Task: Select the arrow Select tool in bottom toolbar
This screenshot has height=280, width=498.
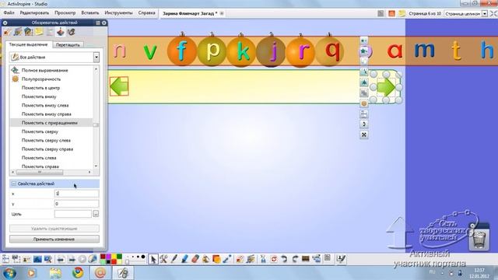Action: pos(153,259)
